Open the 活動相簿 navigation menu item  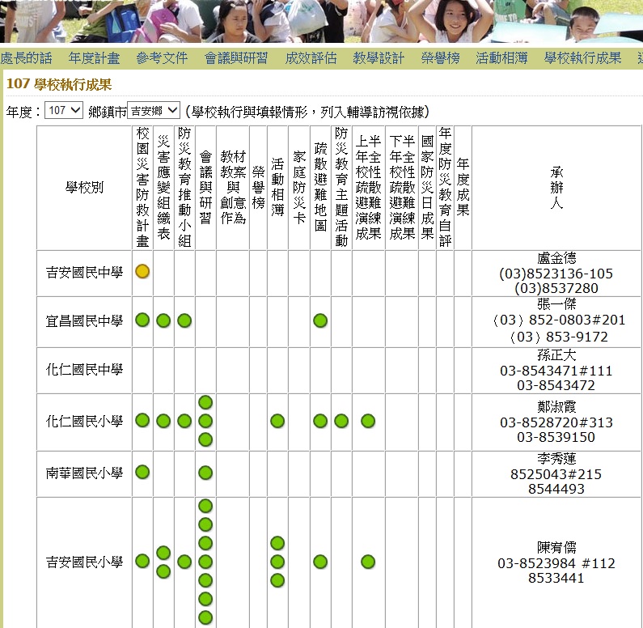(x=501, y=58)
